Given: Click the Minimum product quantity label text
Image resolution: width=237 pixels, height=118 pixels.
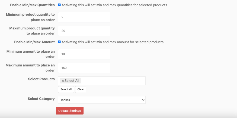Looking at the screenshot, I should tap(30, 17).
